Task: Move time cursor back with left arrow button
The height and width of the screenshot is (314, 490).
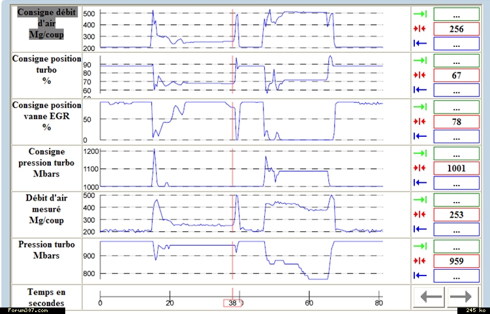Action: pos(431,297)
